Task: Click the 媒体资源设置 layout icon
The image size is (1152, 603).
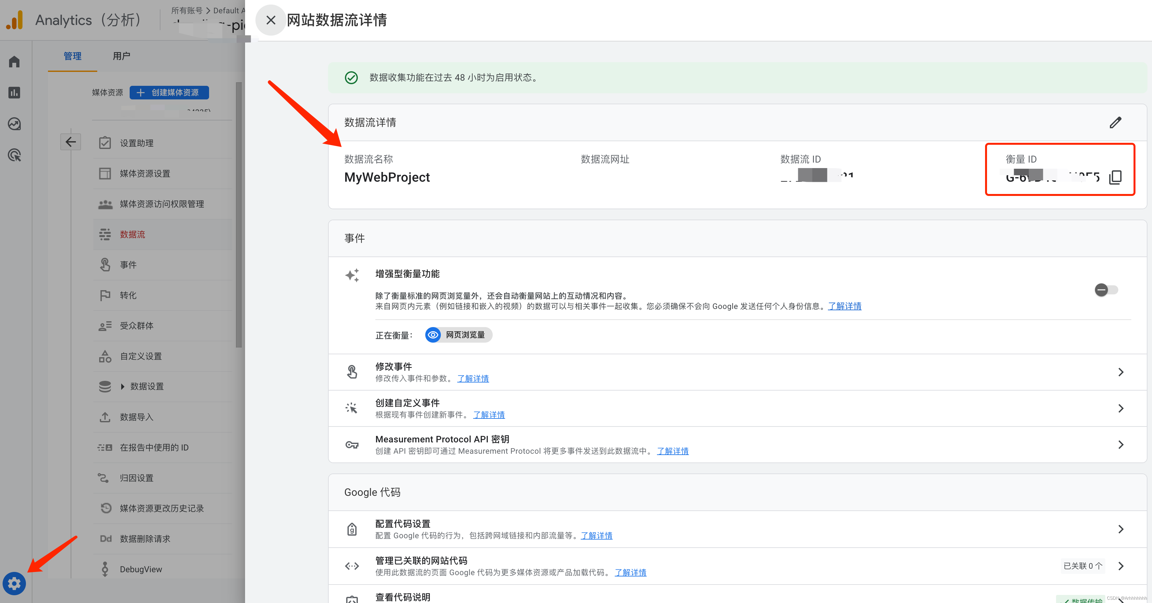Action: click(x=105, y=173)
